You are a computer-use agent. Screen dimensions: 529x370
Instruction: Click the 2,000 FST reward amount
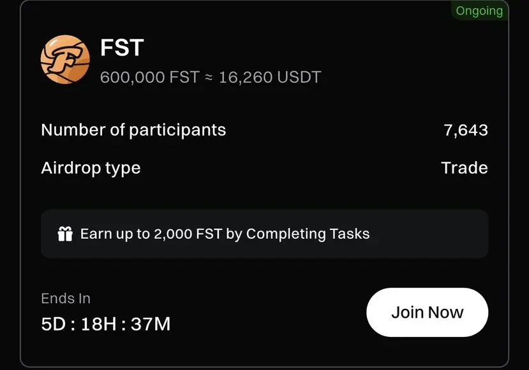[188, 234]
